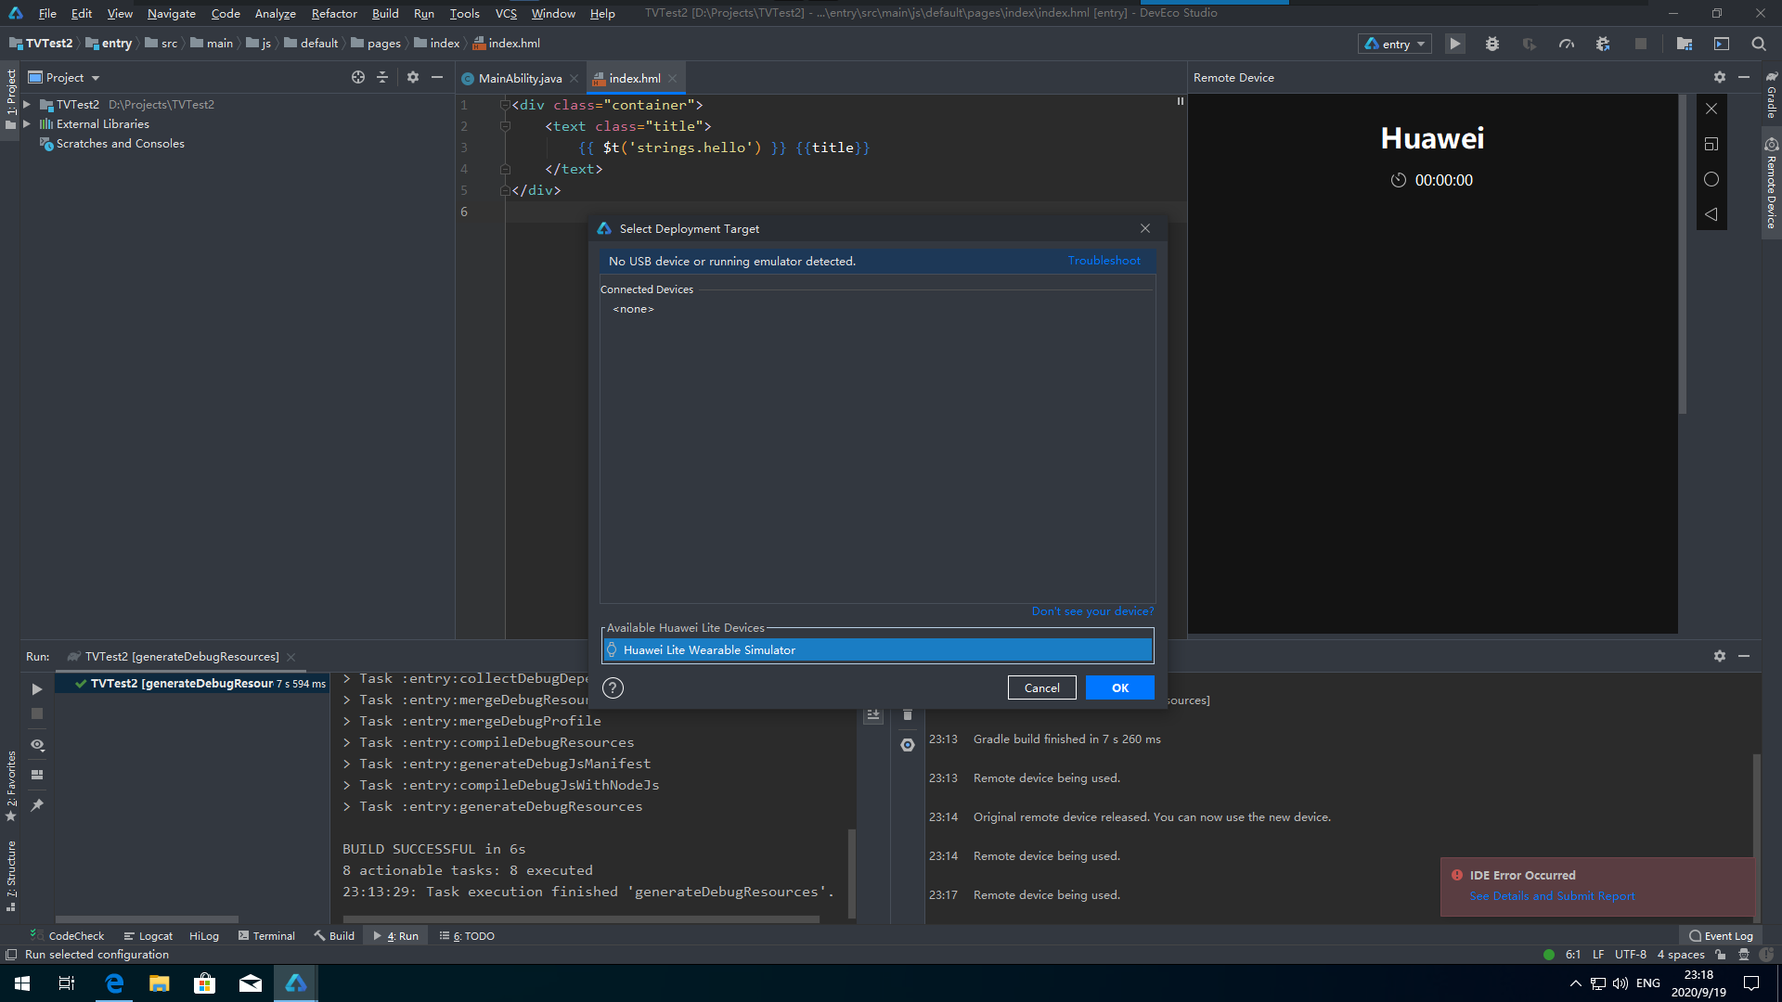Click the Remote Device vertical scrollbar

pos(1682,255)
